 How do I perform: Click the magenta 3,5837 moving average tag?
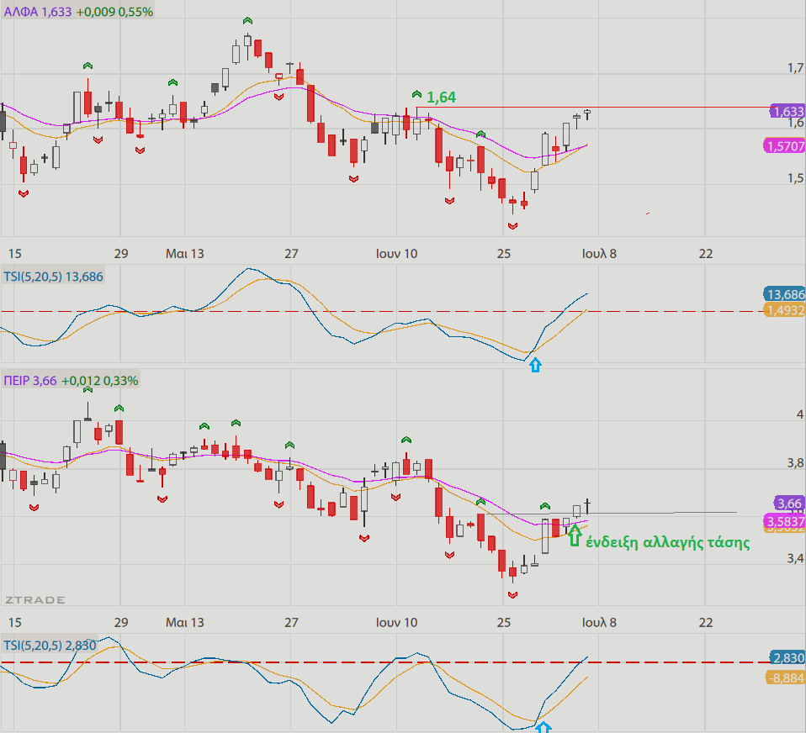[784, 522]
